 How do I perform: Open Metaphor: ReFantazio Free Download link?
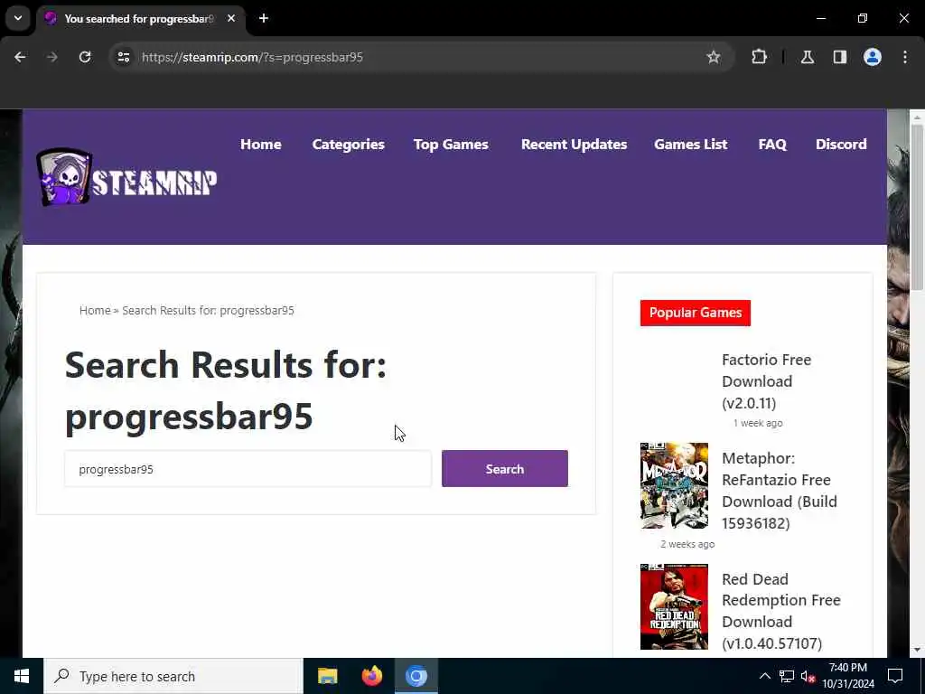tap(780, 491)
